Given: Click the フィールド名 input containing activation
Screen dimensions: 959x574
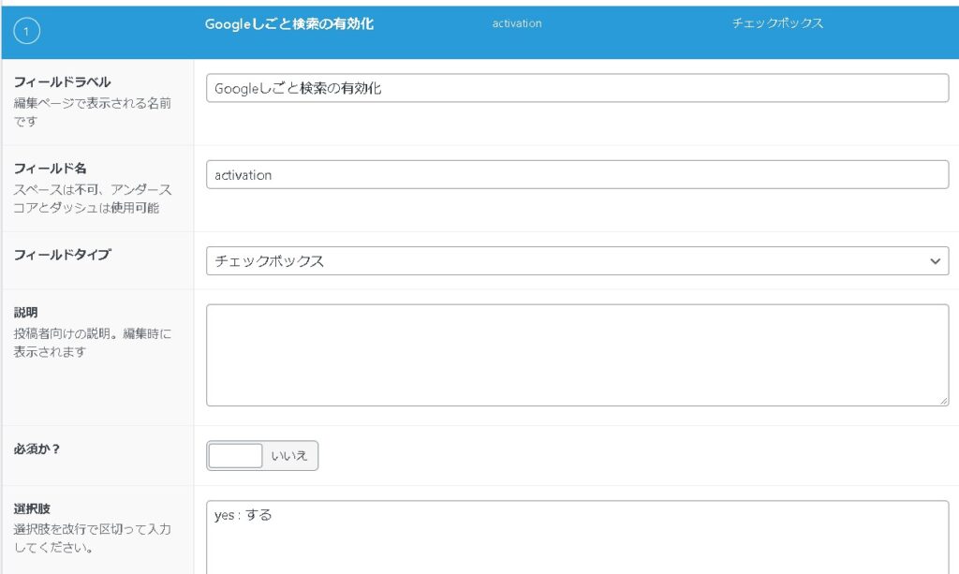Looking at the screenshot, I should pyautogui.click(x=577, y=174).
